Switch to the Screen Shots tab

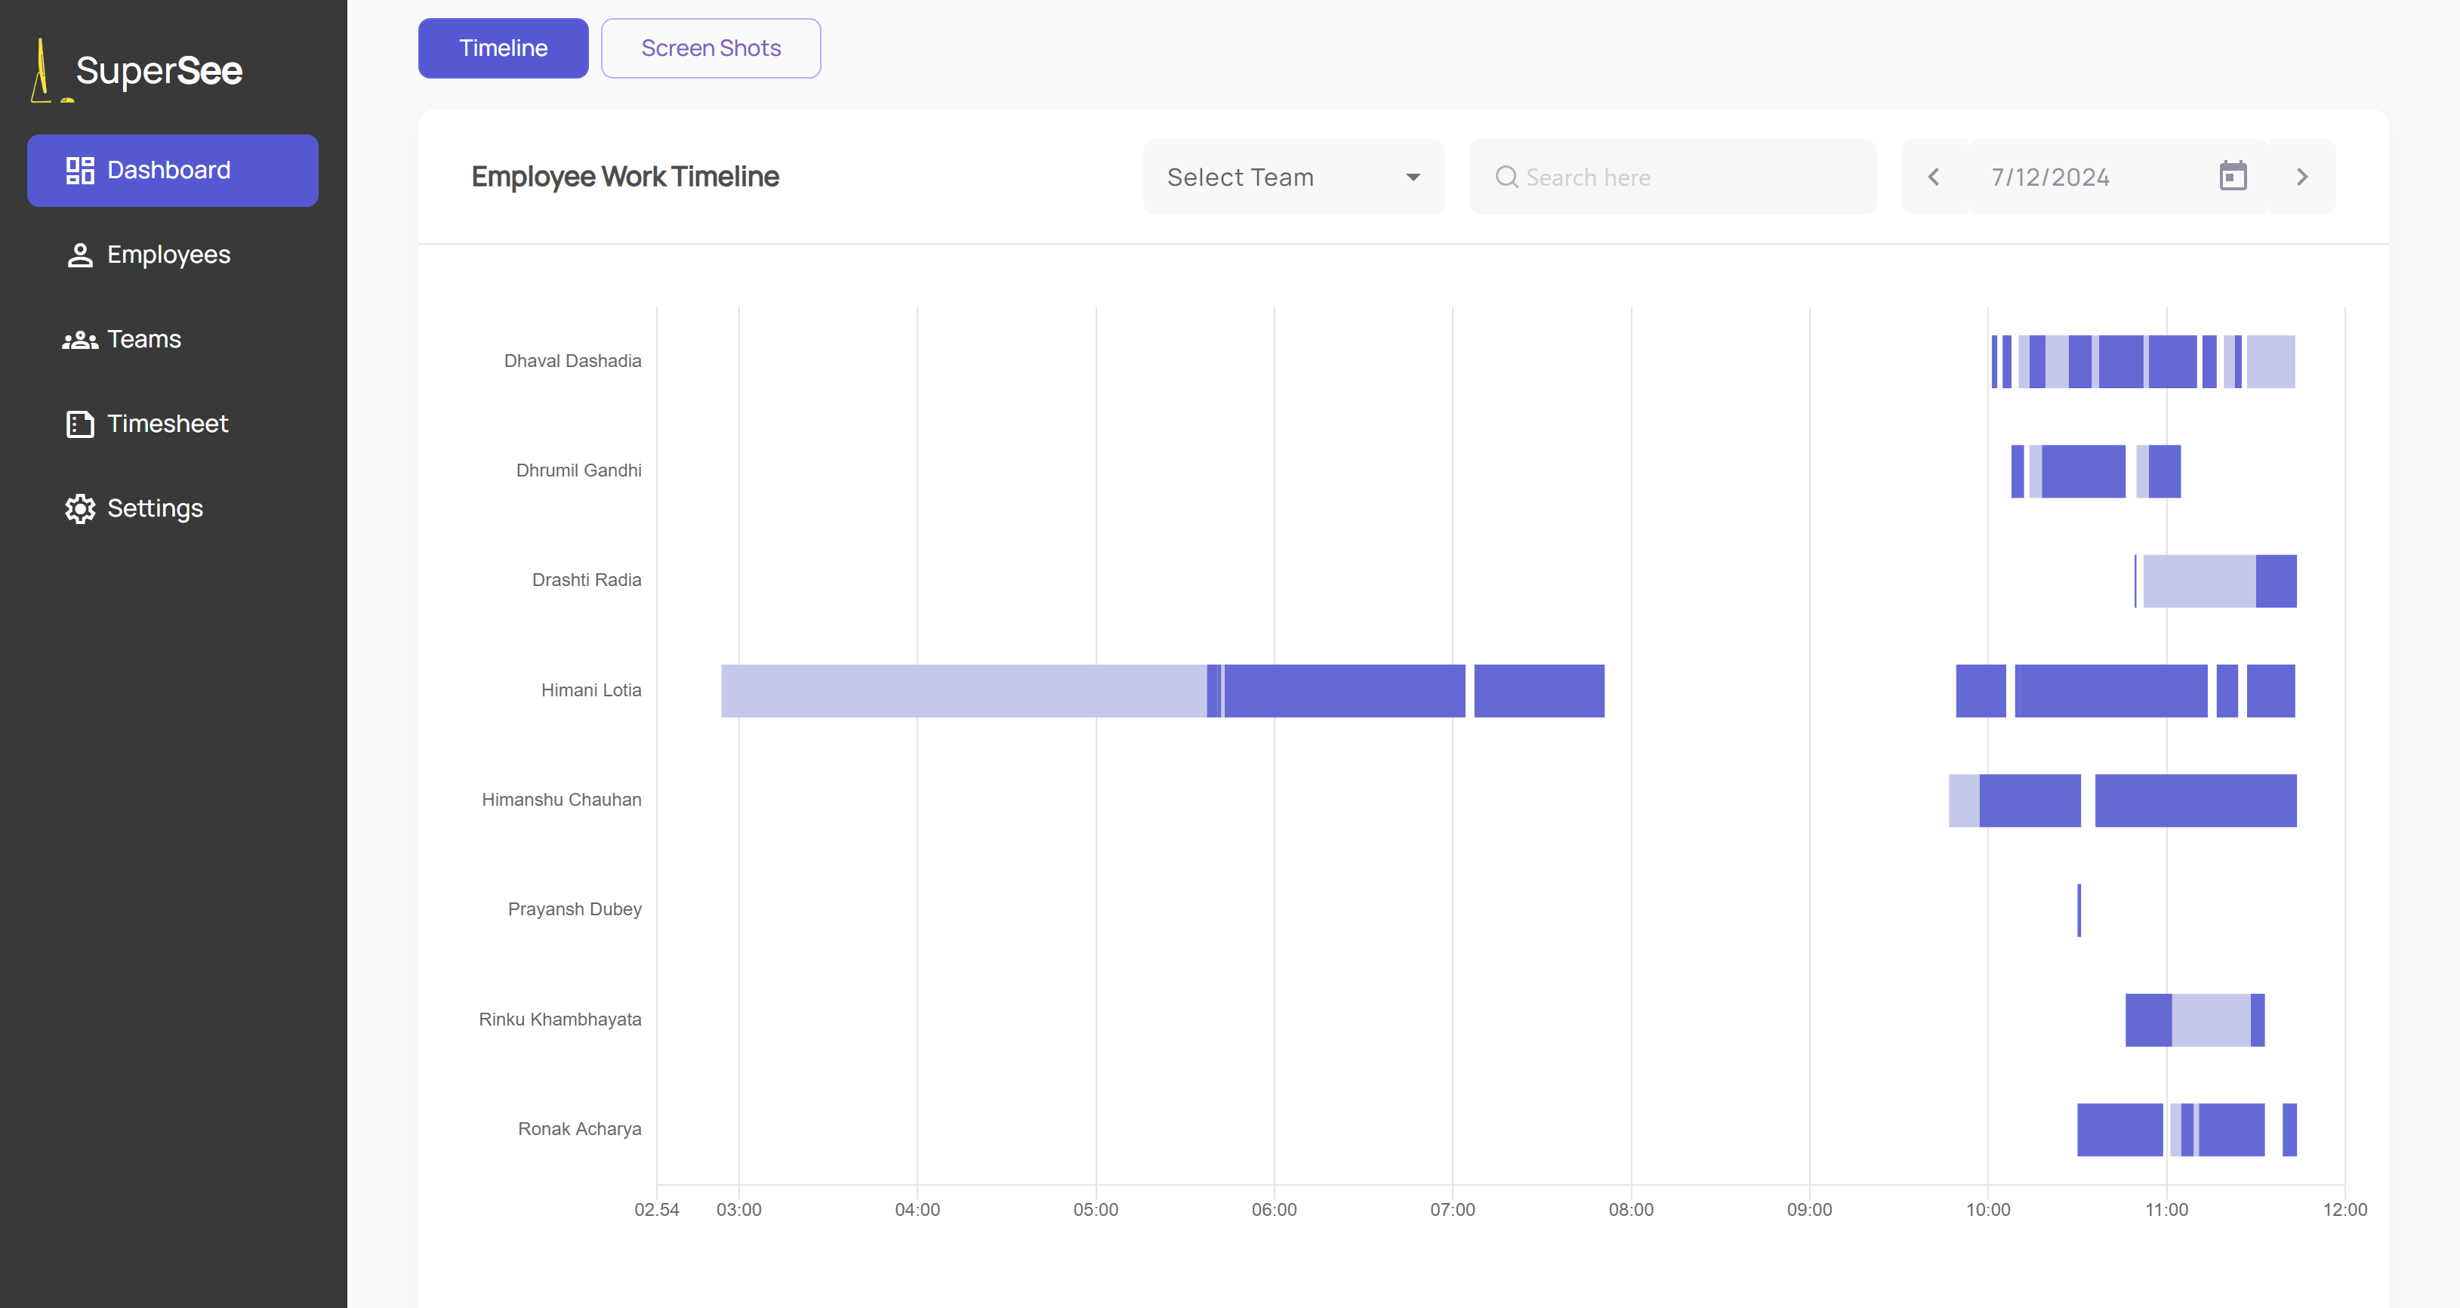[711, 48]
